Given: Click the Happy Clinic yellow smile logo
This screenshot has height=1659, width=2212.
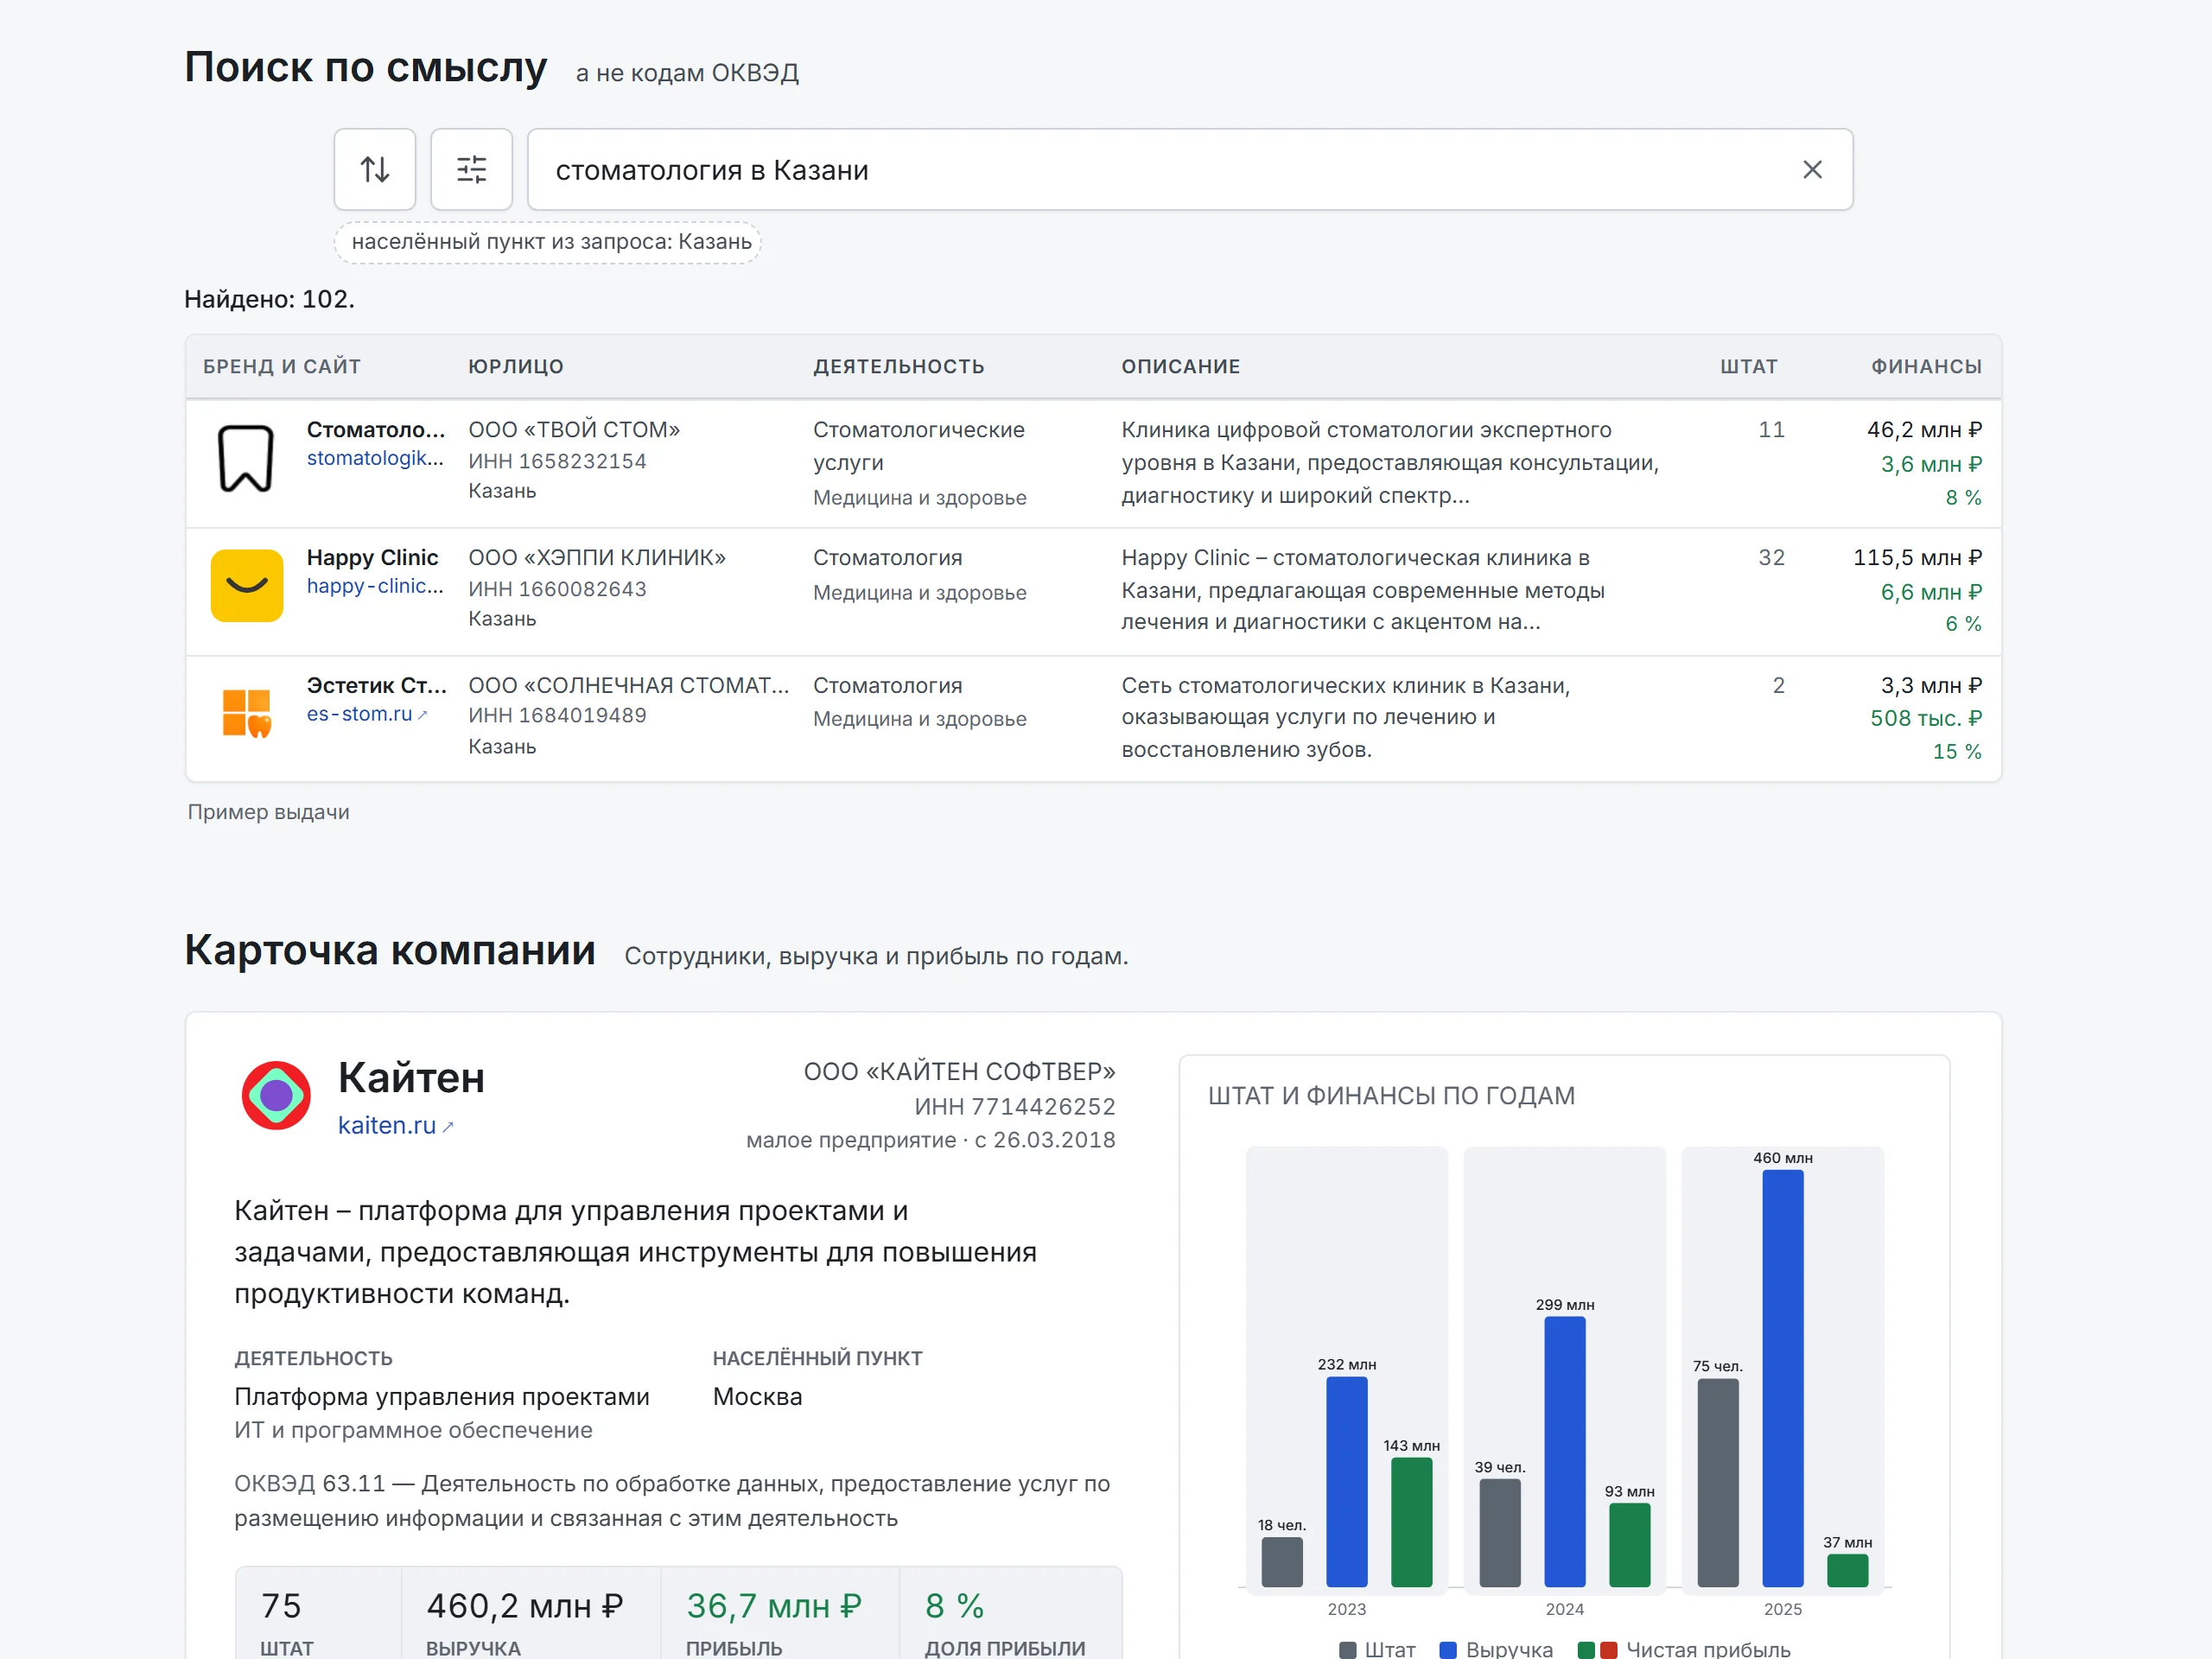Looking at the screenshot, I should tap(247, 586).
